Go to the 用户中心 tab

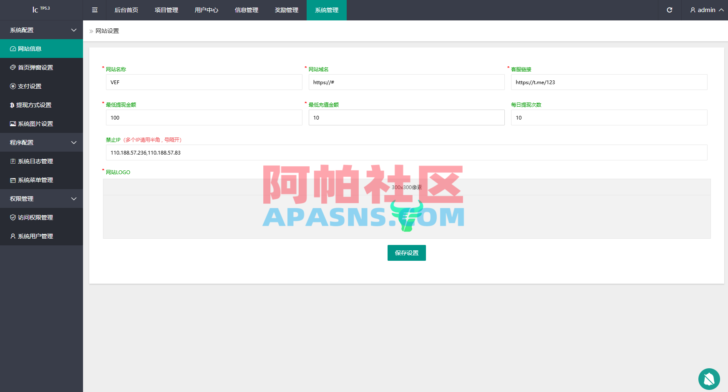pyautogui.click(x=207, y=10)
